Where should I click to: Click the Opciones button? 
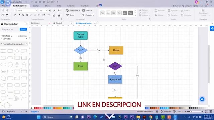pyautogui.click(x=198, y=6)
